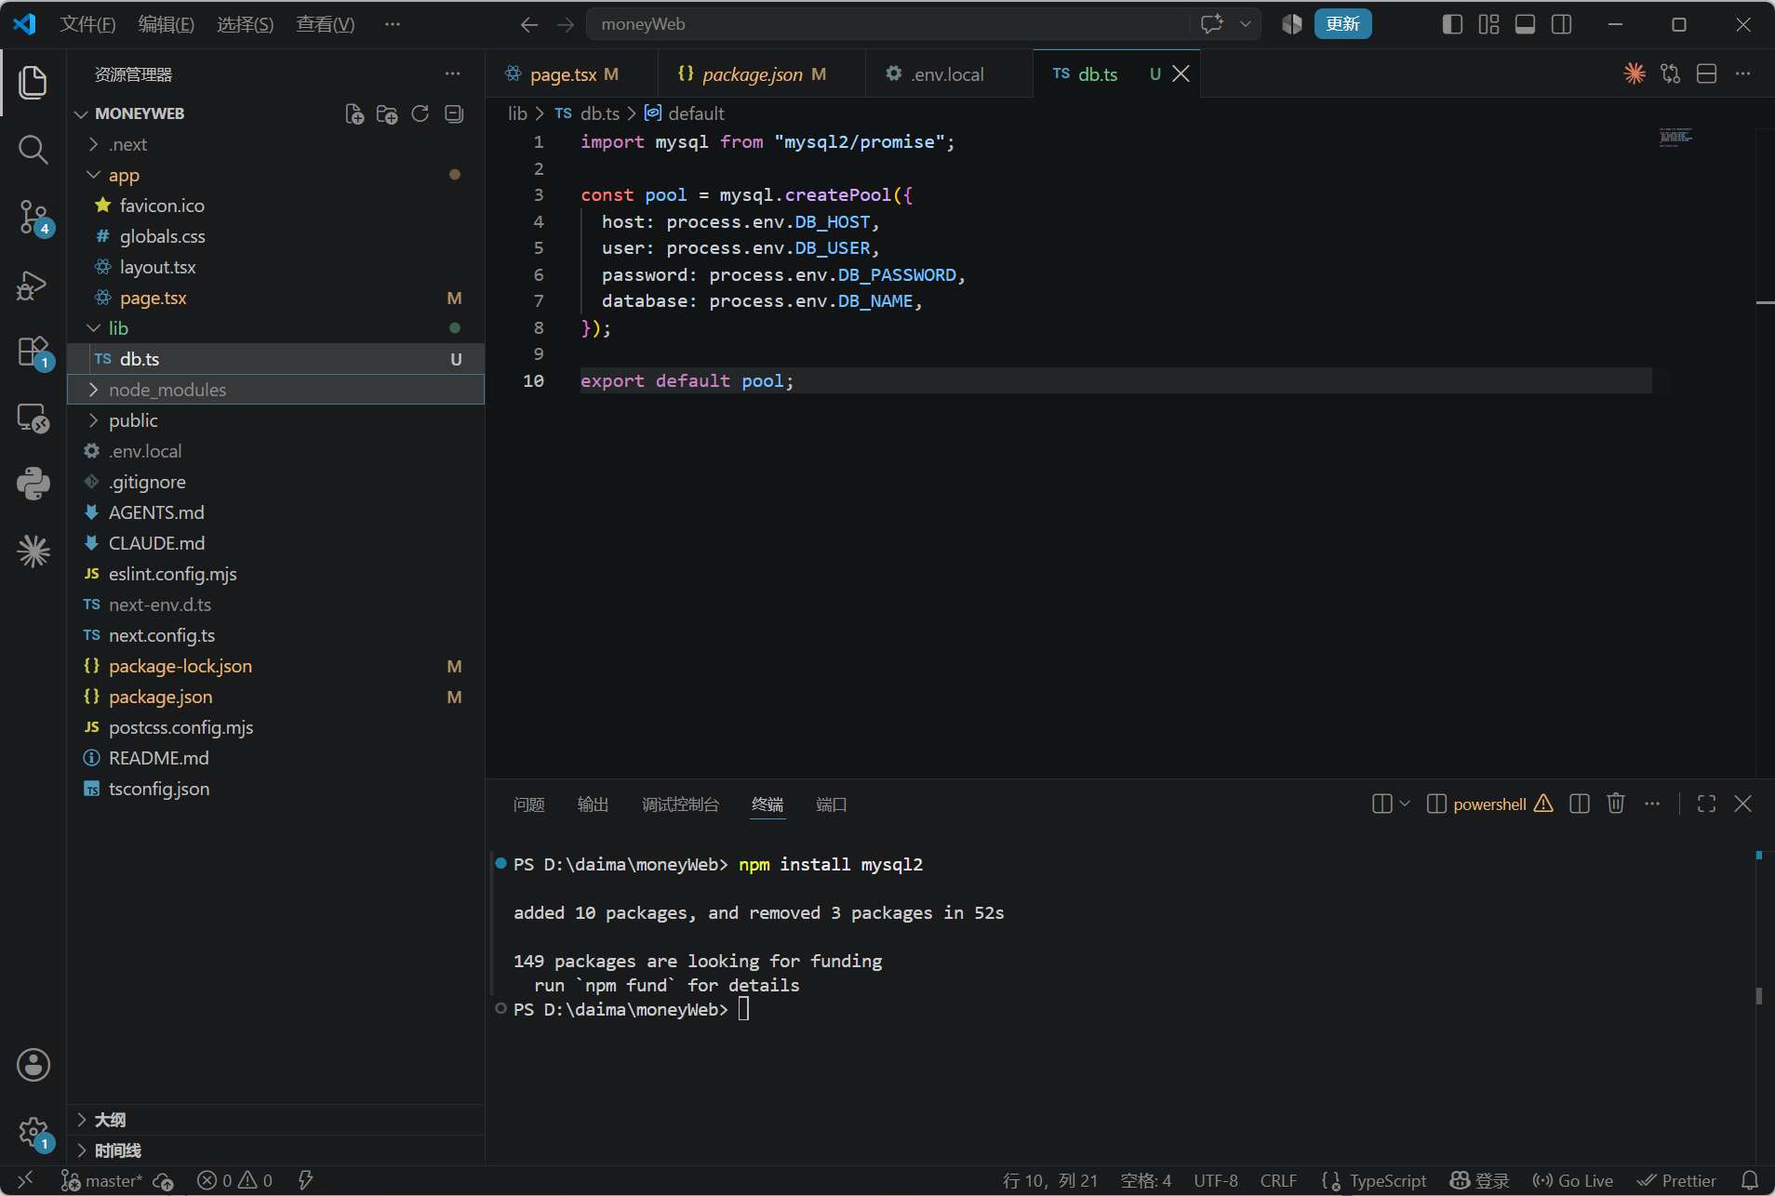This screenshot has height=1196, width=1775.
Task: Open changes compare icon in editor toolbar
Action: click(1671, 73)
